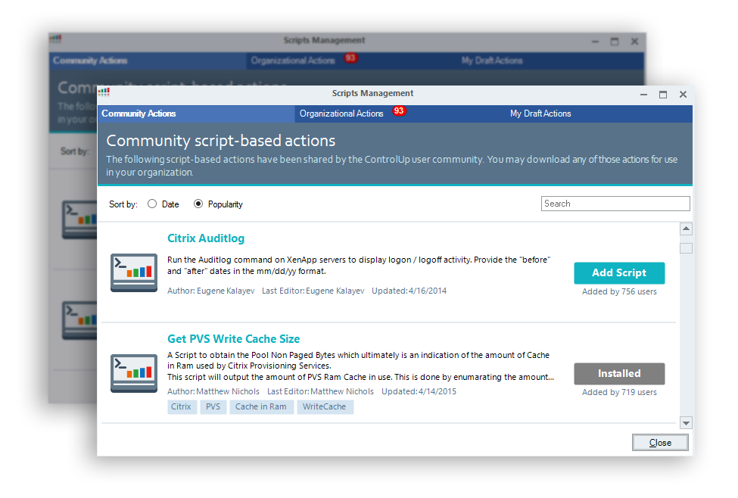Close the background Scripts Management window via X
Image resolution: width=738 pixels, height=498 pixels.
pos(634,42)
